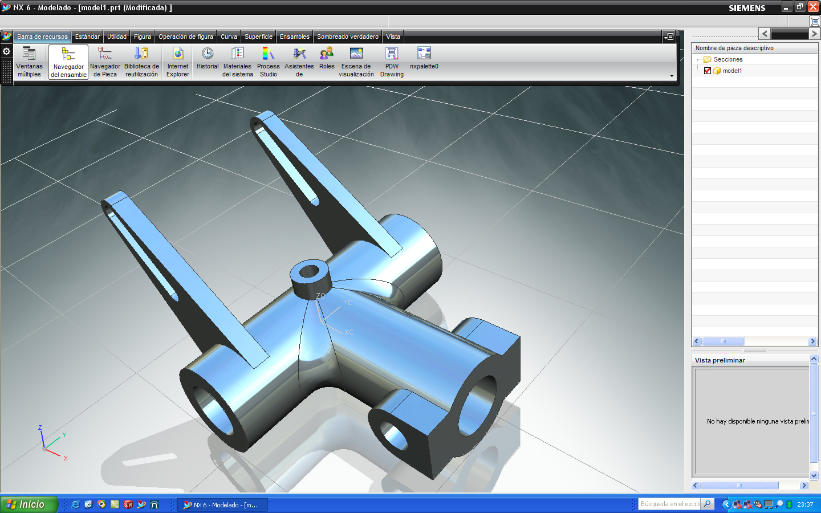Click the taskbar clock showing 23:37
This screenshot has height=513, width=821.
pos(805,504)
